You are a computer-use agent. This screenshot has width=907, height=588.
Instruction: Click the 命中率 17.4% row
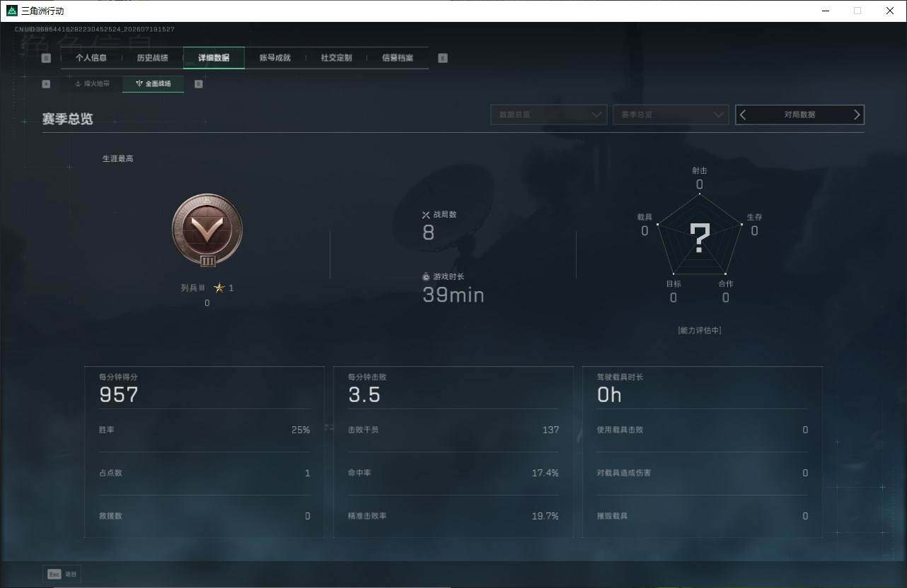coord(453,473)
